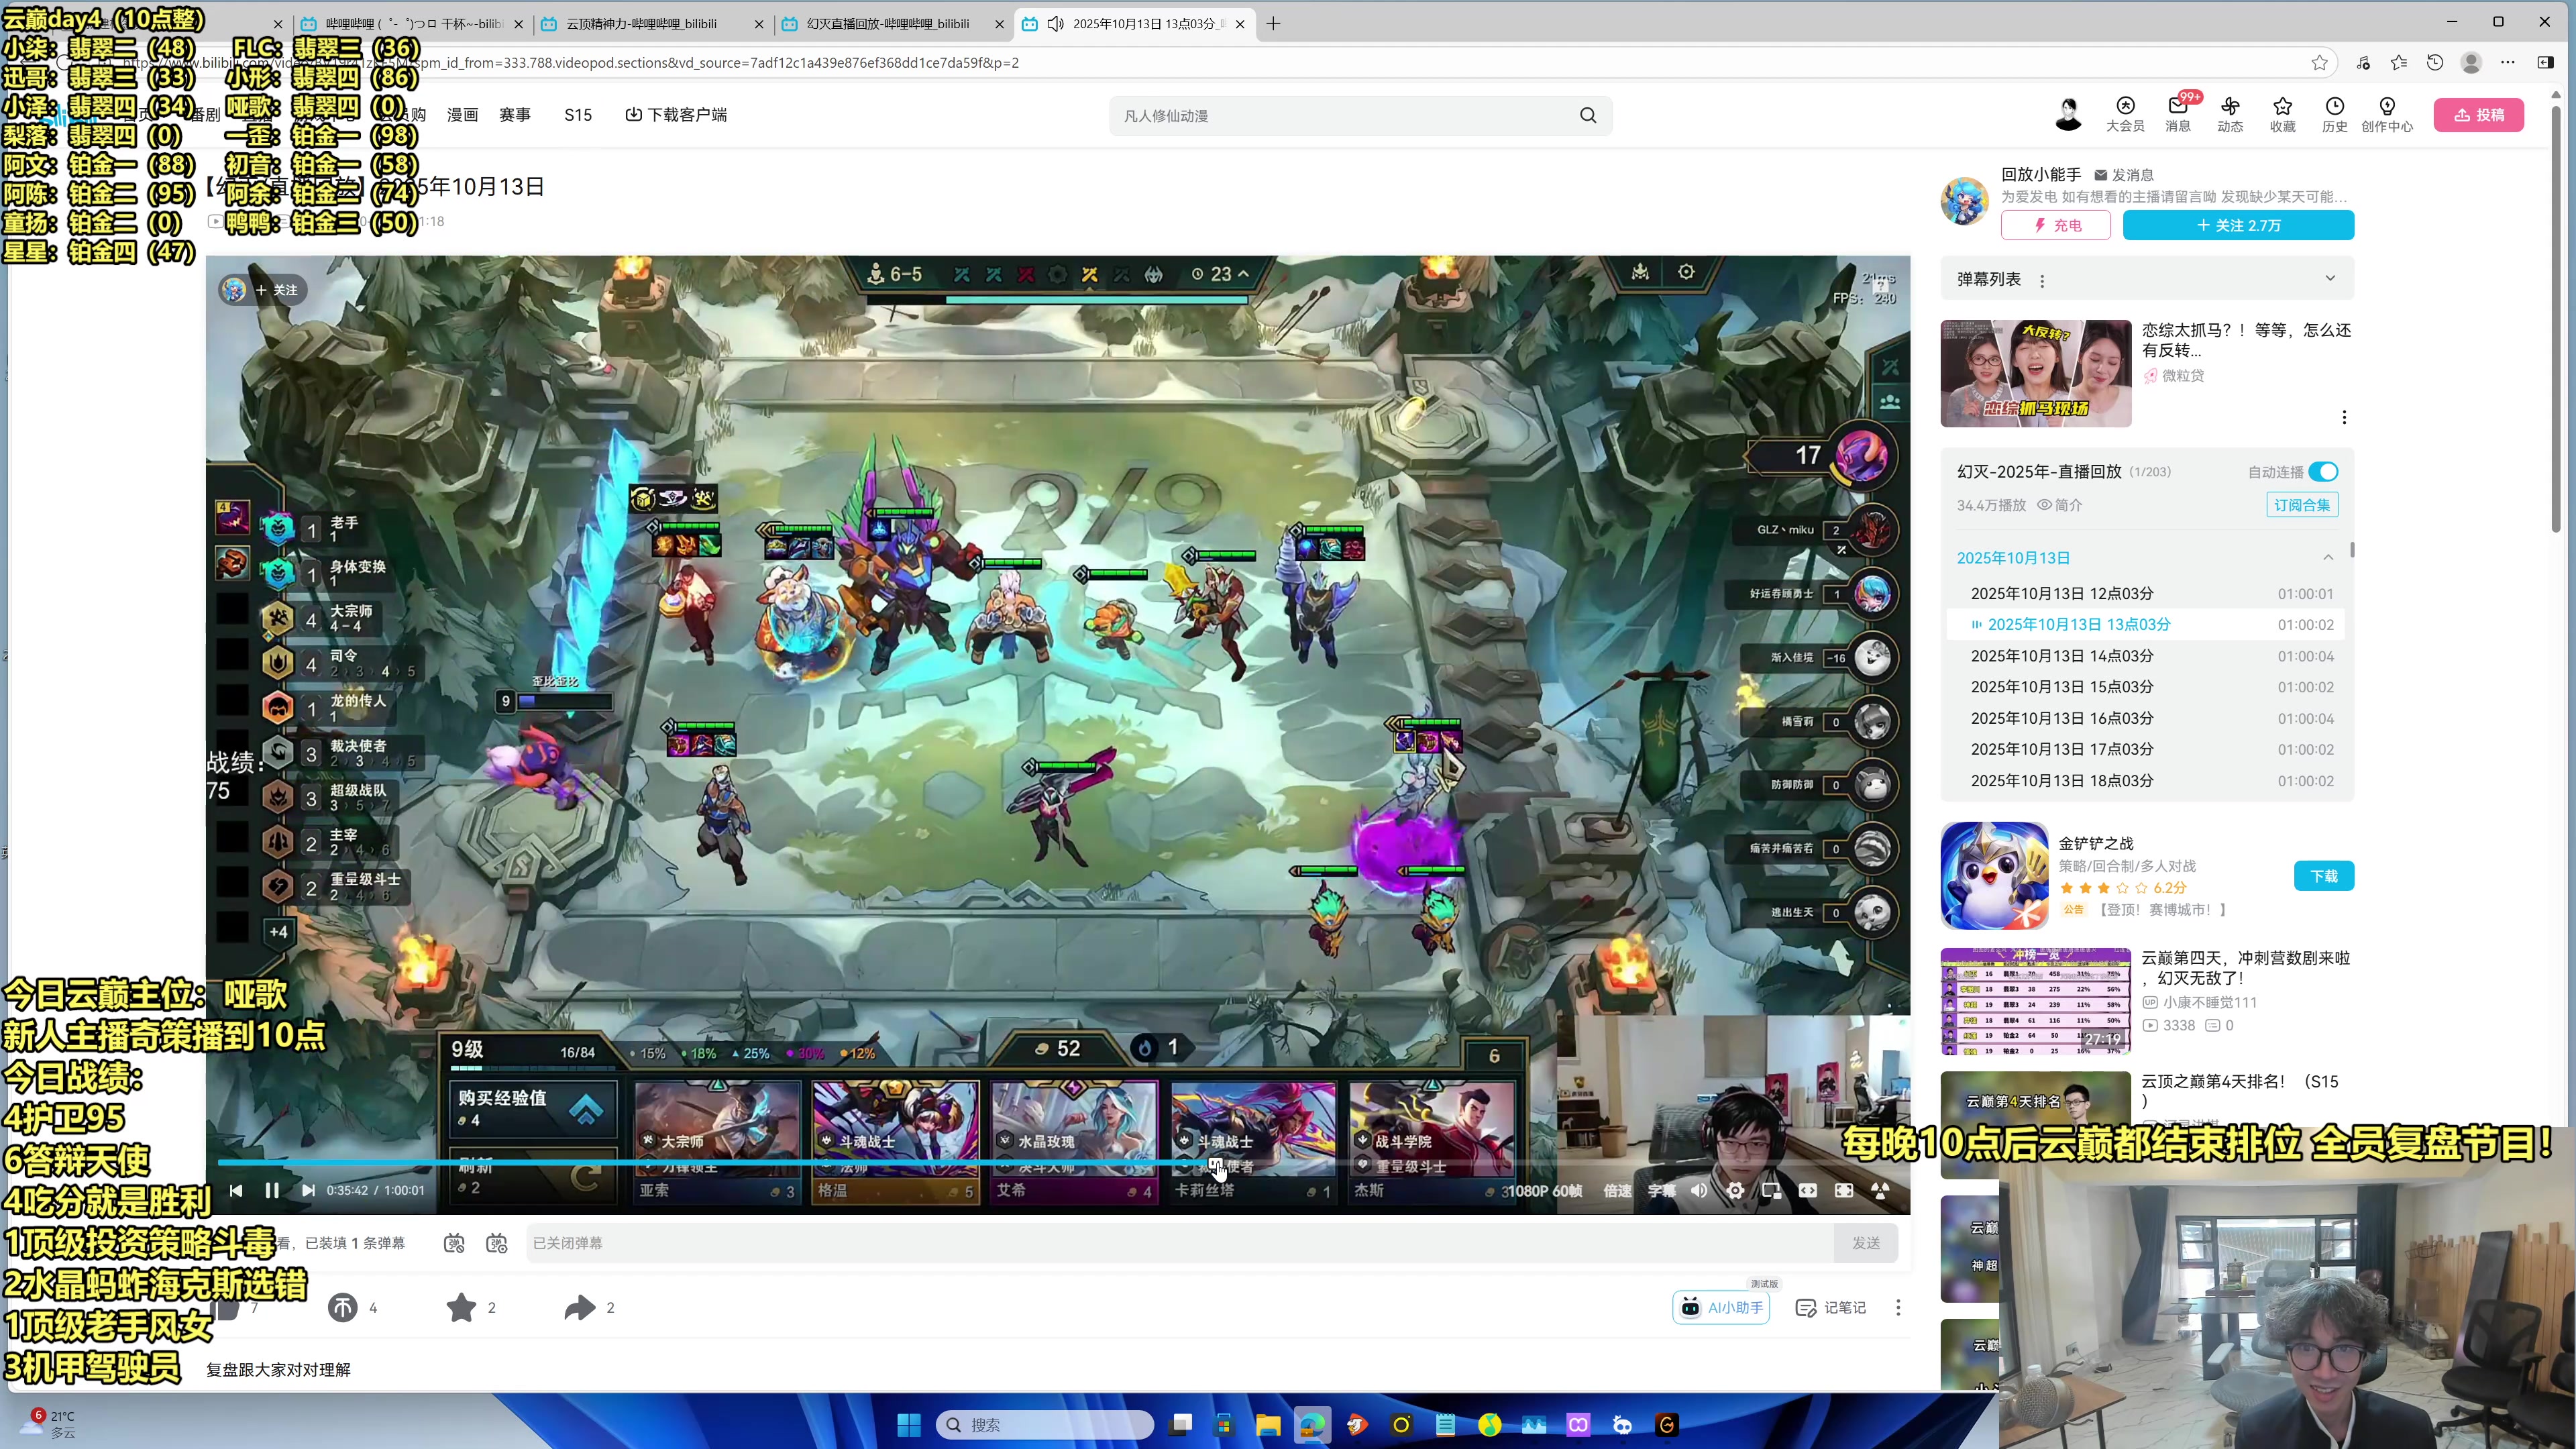Add video to favorites with star icon
Screen dimensions: 2576x1449
[461, 1307]
